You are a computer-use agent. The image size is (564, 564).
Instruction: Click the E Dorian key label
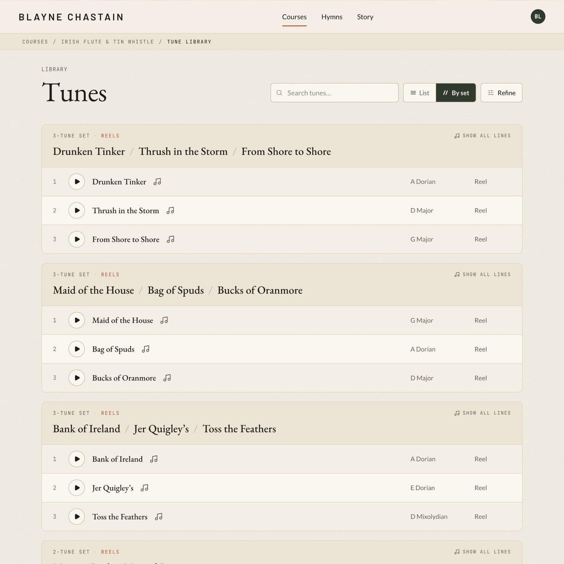[x=422, y=488]
